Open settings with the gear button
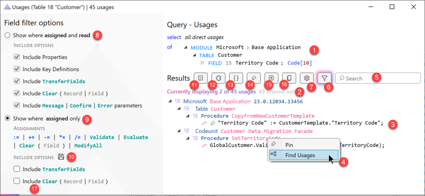The height and width of the screenshot is (196, 425). [x=307, y=78]
